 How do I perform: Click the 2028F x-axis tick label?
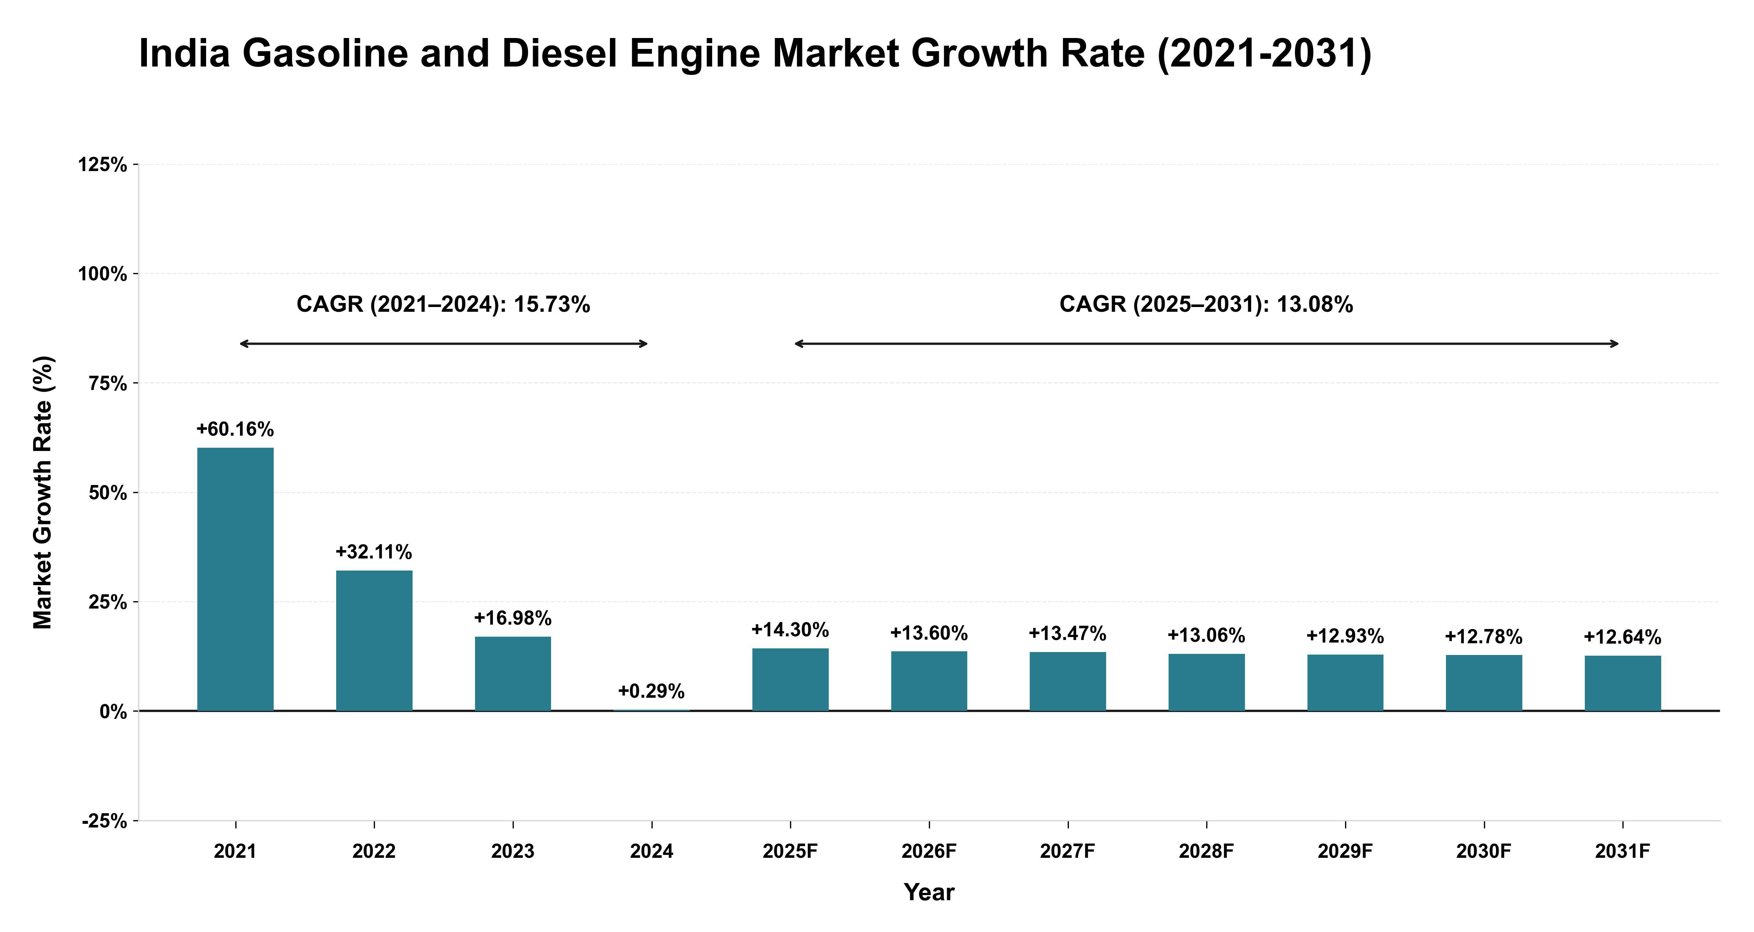coord(1207,852)
